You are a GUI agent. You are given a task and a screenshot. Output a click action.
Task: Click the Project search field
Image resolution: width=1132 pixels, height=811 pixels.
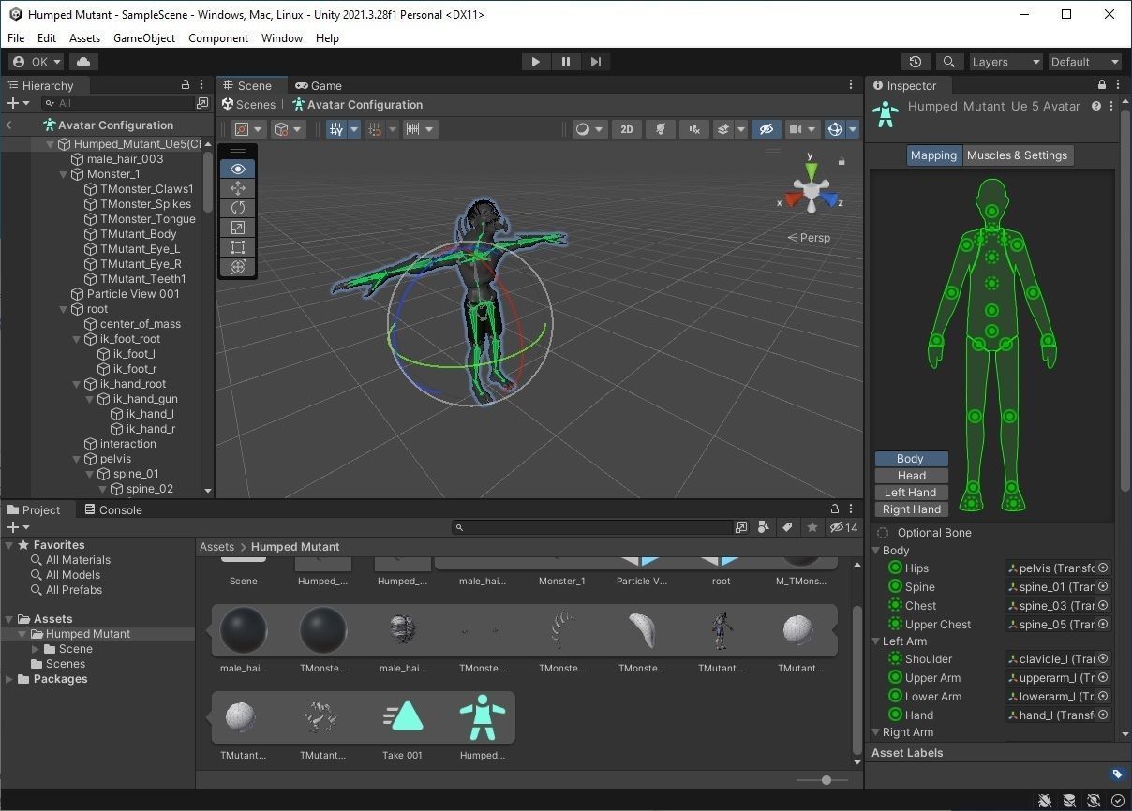[592, 527]
